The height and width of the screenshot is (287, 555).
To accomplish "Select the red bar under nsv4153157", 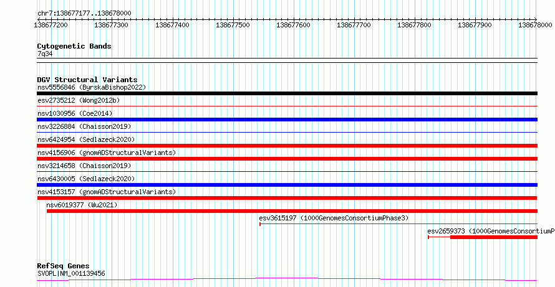I will 287,198.
